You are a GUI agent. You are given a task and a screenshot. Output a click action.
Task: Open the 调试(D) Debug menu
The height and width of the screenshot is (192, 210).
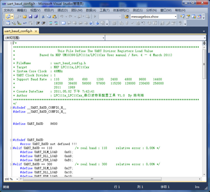click(62, 10)
